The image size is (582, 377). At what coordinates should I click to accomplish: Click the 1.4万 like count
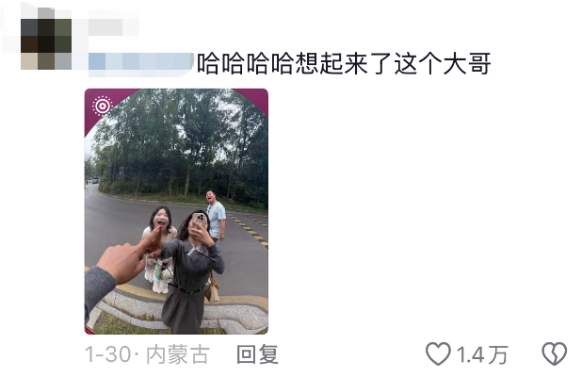(482, 354)
